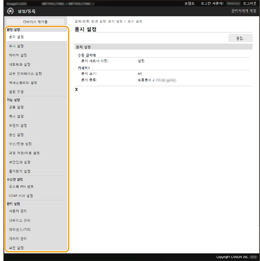Select 송신 설정 menu item
Screen dimensions: 260x261
pyautogui.click(x=16, y=135)
